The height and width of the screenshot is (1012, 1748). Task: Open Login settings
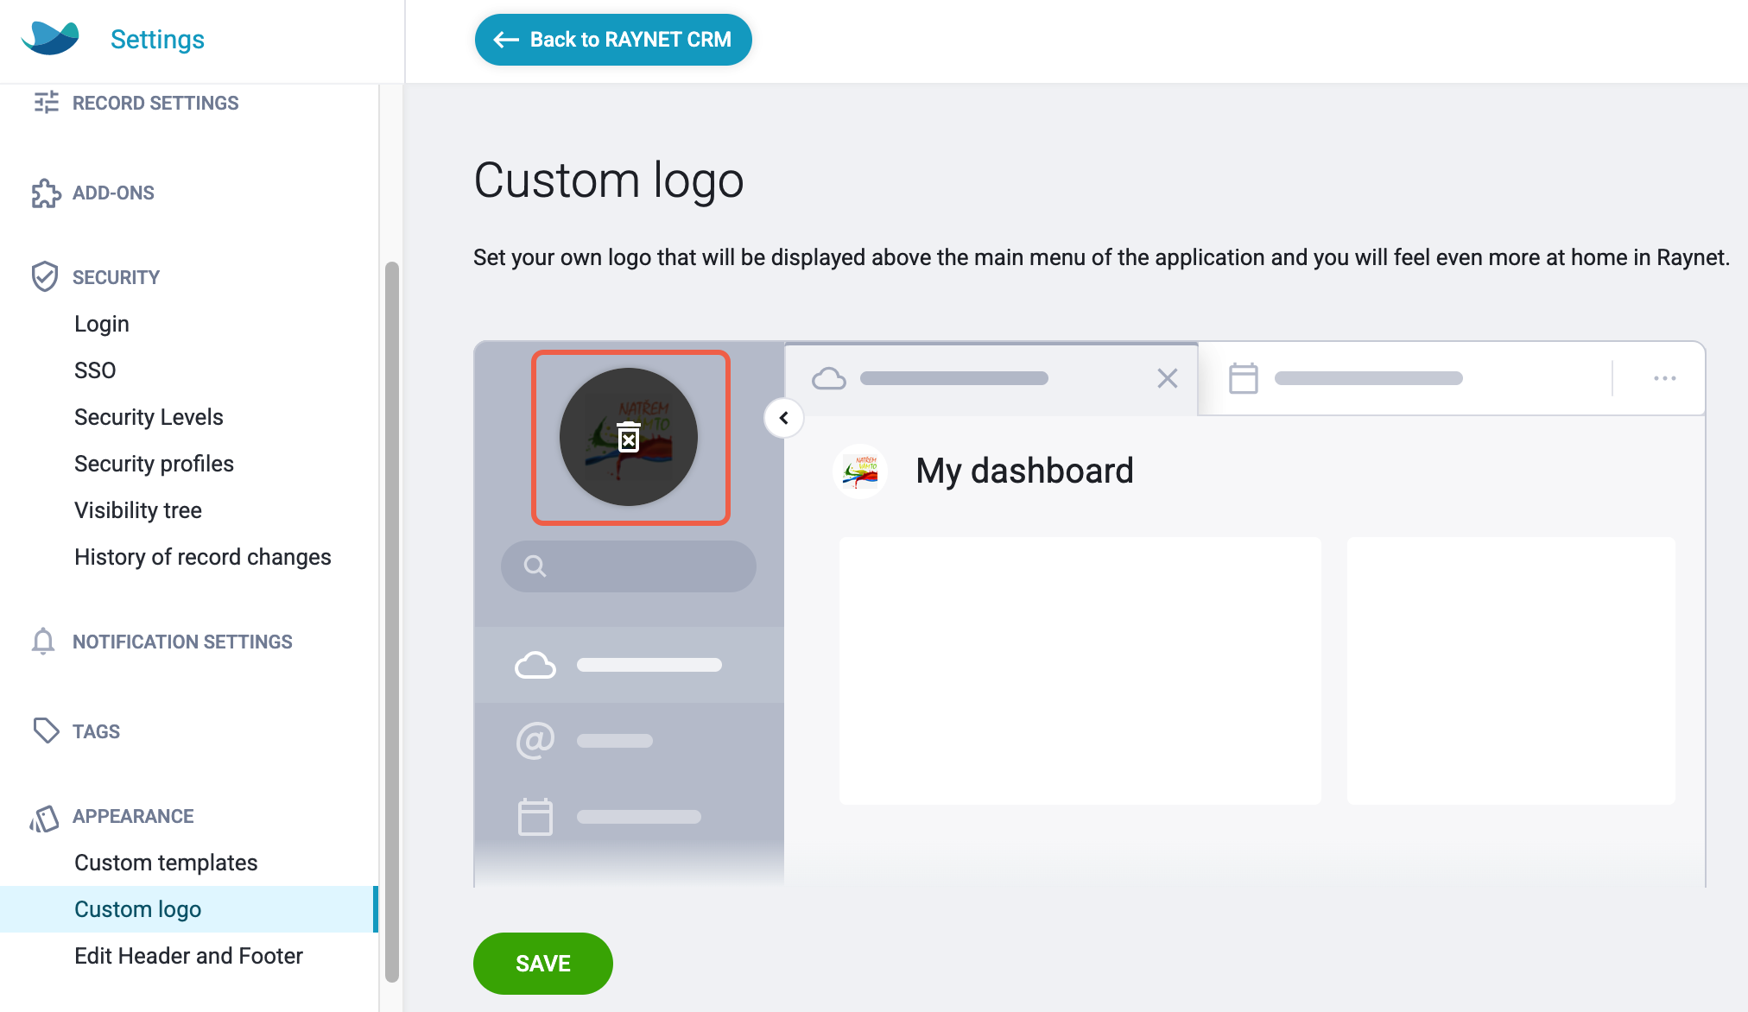tap(102, 324)
